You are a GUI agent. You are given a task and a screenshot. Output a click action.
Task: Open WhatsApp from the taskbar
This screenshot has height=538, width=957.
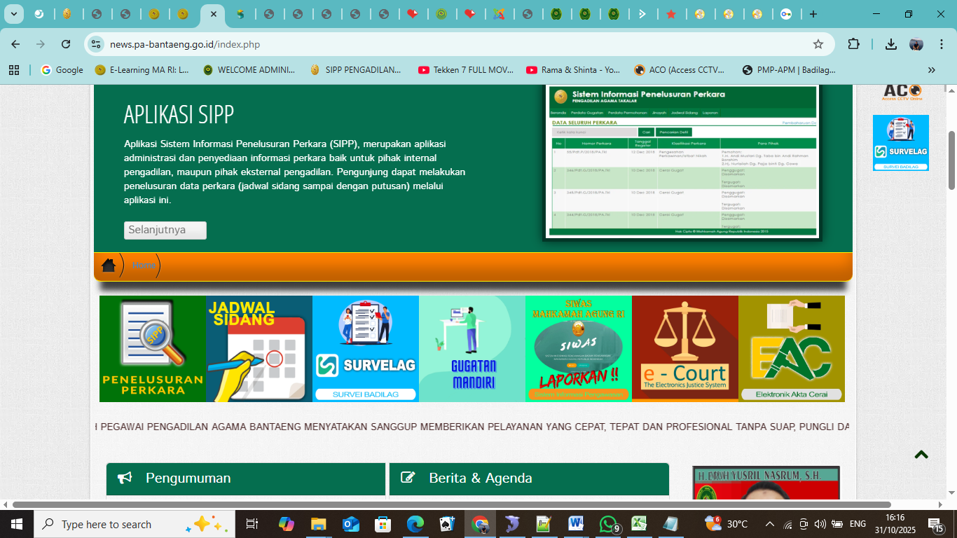(x=608, y=524)
